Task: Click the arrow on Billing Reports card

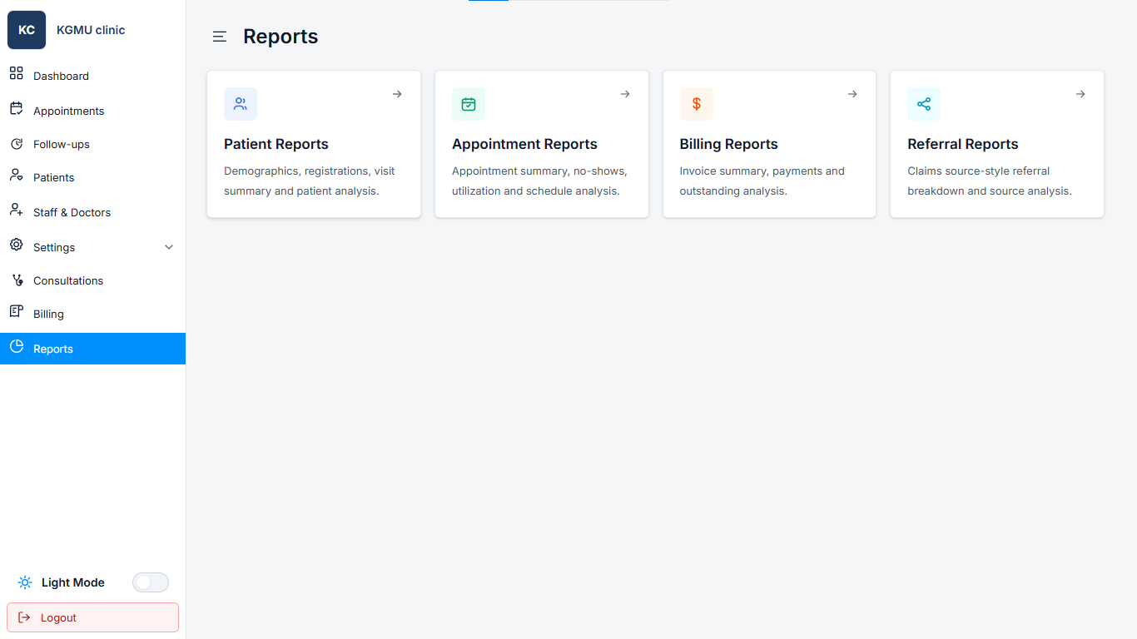Action: point(852,94)
